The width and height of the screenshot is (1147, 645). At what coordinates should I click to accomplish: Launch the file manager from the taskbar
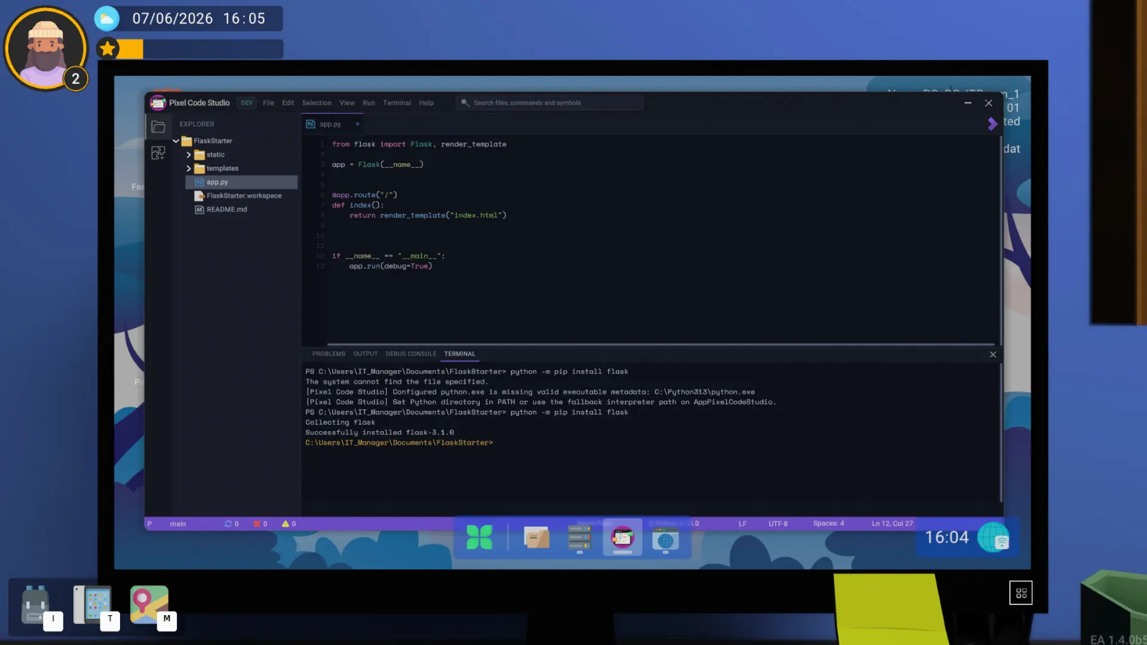[x=536, y=537]
